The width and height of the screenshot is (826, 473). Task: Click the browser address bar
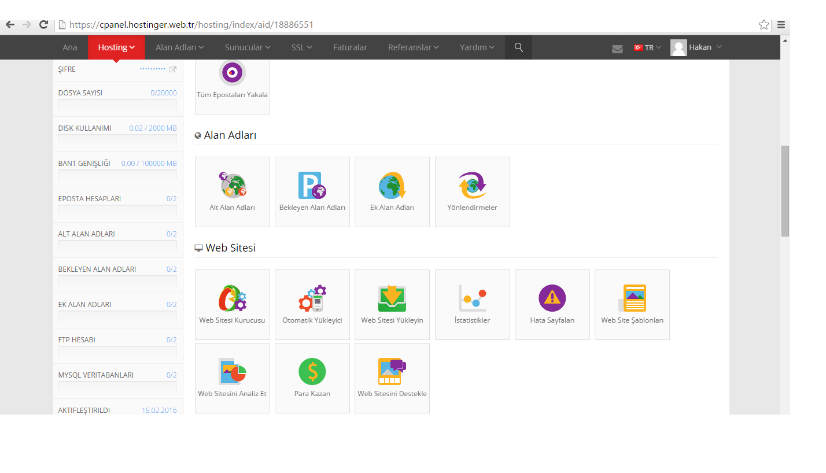[x=405, y=24]
